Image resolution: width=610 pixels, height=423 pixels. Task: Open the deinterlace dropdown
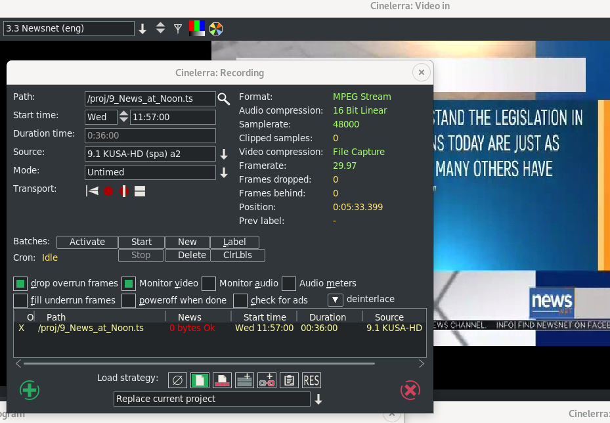[x=335, y=300]
